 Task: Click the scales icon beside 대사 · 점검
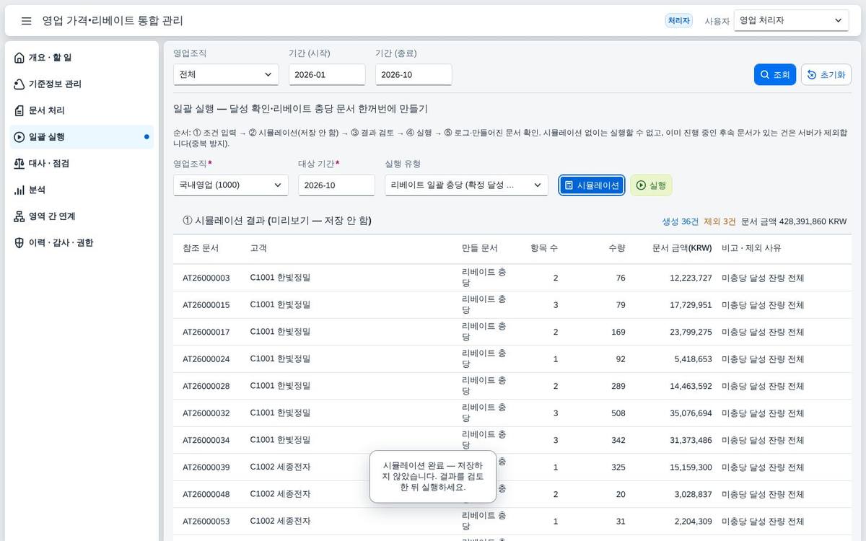click(19, 164)
